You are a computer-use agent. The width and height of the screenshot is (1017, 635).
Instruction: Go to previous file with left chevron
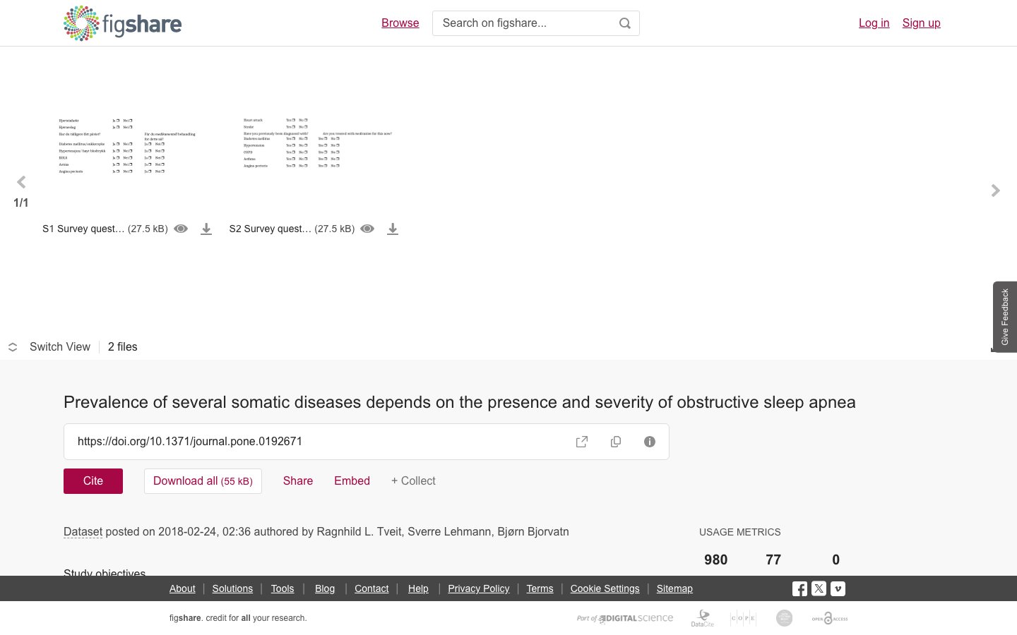21,183
